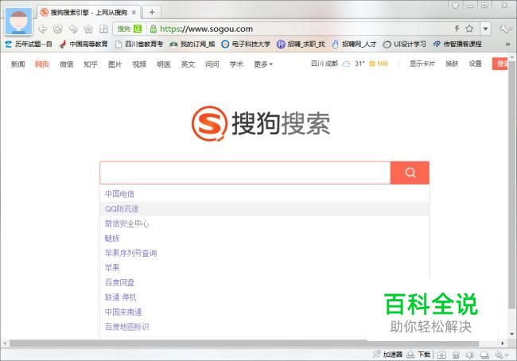Open the 设置 link on Sogou page

(475, 64)
